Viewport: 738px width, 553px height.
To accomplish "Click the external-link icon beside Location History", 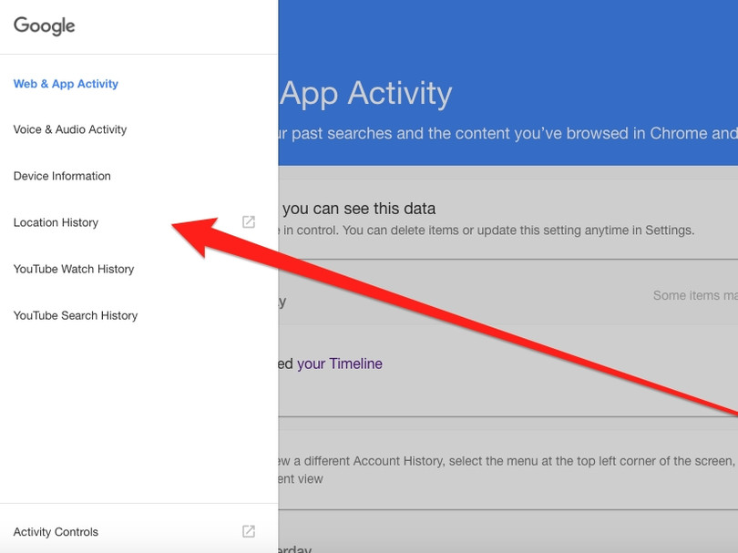I will (248, 222).
